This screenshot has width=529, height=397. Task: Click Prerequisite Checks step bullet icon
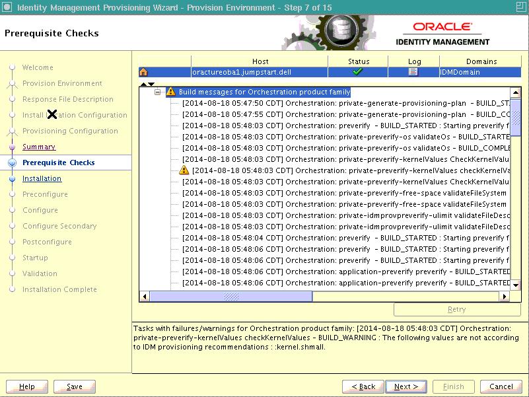point(12,162)
